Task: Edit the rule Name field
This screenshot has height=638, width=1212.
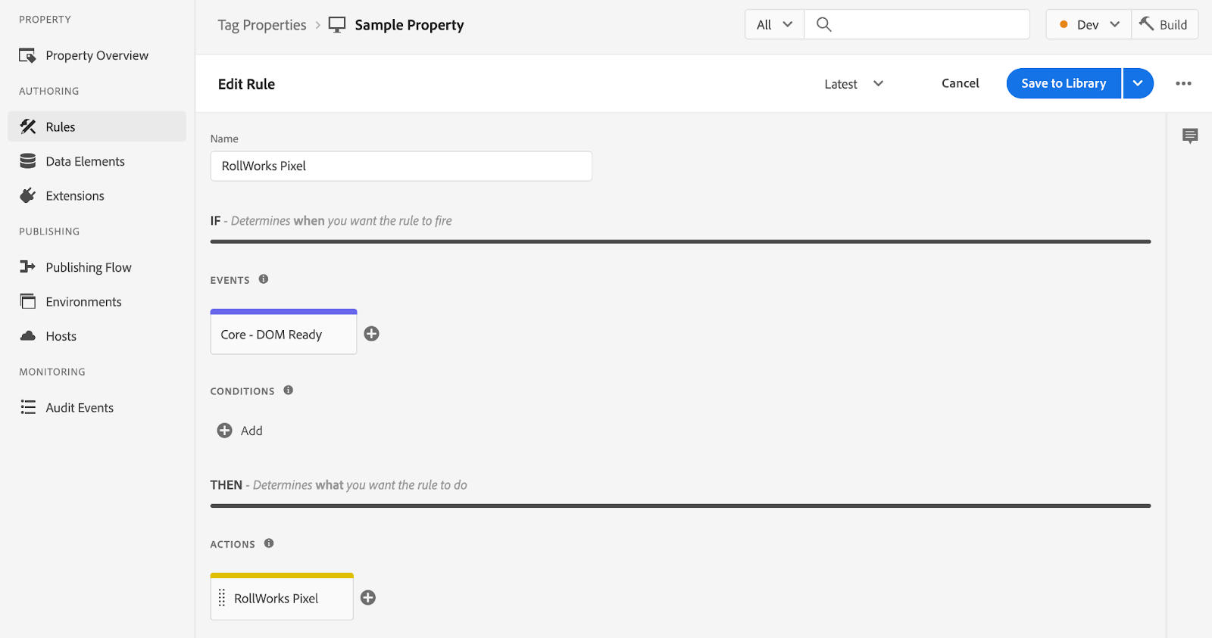Action: [401, 166]
